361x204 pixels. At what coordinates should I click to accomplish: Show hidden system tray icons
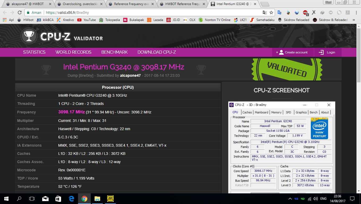tap(290, 199)
